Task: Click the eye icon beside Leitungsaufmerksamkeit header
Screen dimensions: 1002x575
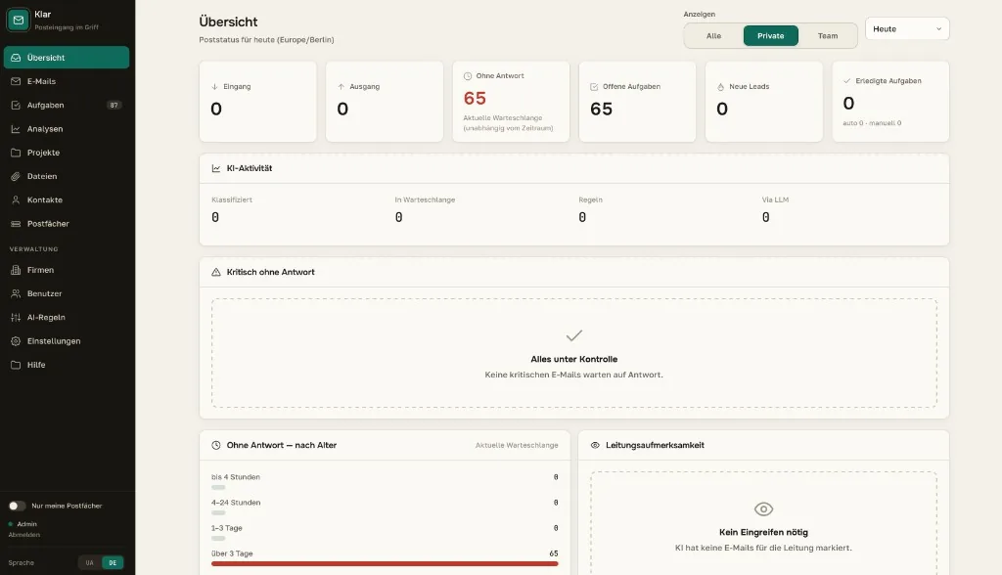Action: pyautogui.click(x=595, y=445)
